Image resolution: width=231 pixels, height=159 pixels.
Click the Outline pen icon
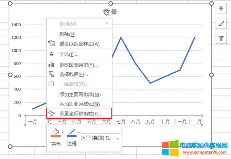pyautogui.click(x=71, y=131)
